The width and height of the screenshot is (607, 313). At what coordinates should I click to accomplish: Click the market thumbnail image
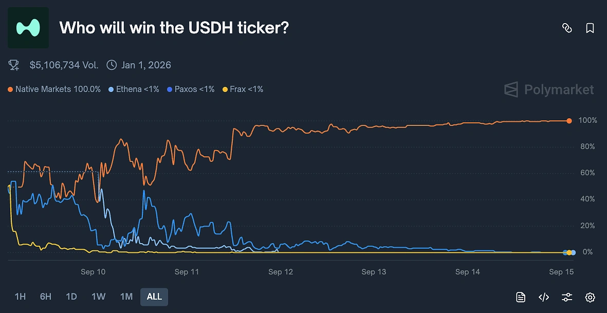(28, 28)
